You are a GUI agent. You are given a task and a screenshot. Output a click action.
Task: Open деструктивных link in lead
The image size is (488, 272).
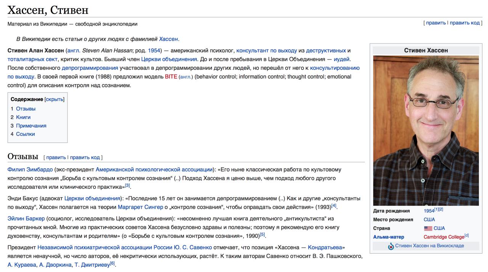tap(326, 50)
